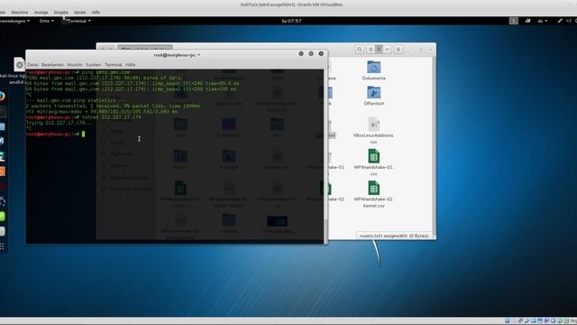The width and height of the screenshot is (577, 325).
Task: Select the Dokumente folder icon
Action: click(x=374, y=67)
